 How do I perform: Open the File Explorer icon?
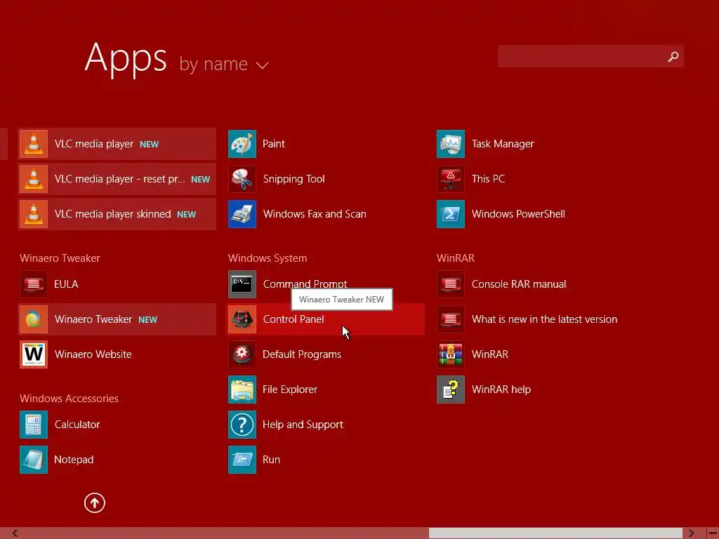click(242, 390)
